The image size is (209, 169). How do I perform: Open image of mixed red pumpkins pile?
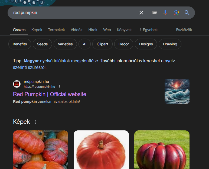point(41,150)
